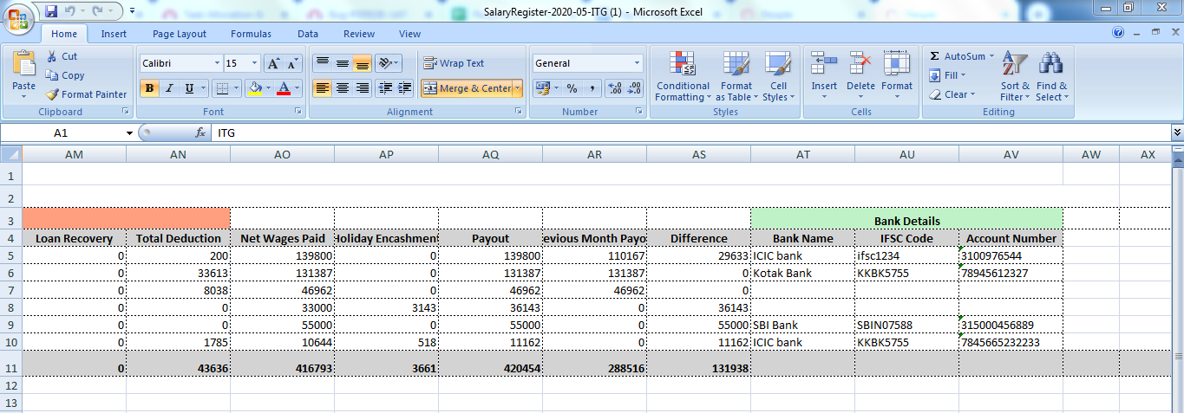Open the Merge & Center dropdown arrow
The height and width of the screenshot is (413, 1184).
[x=518, y=88]
